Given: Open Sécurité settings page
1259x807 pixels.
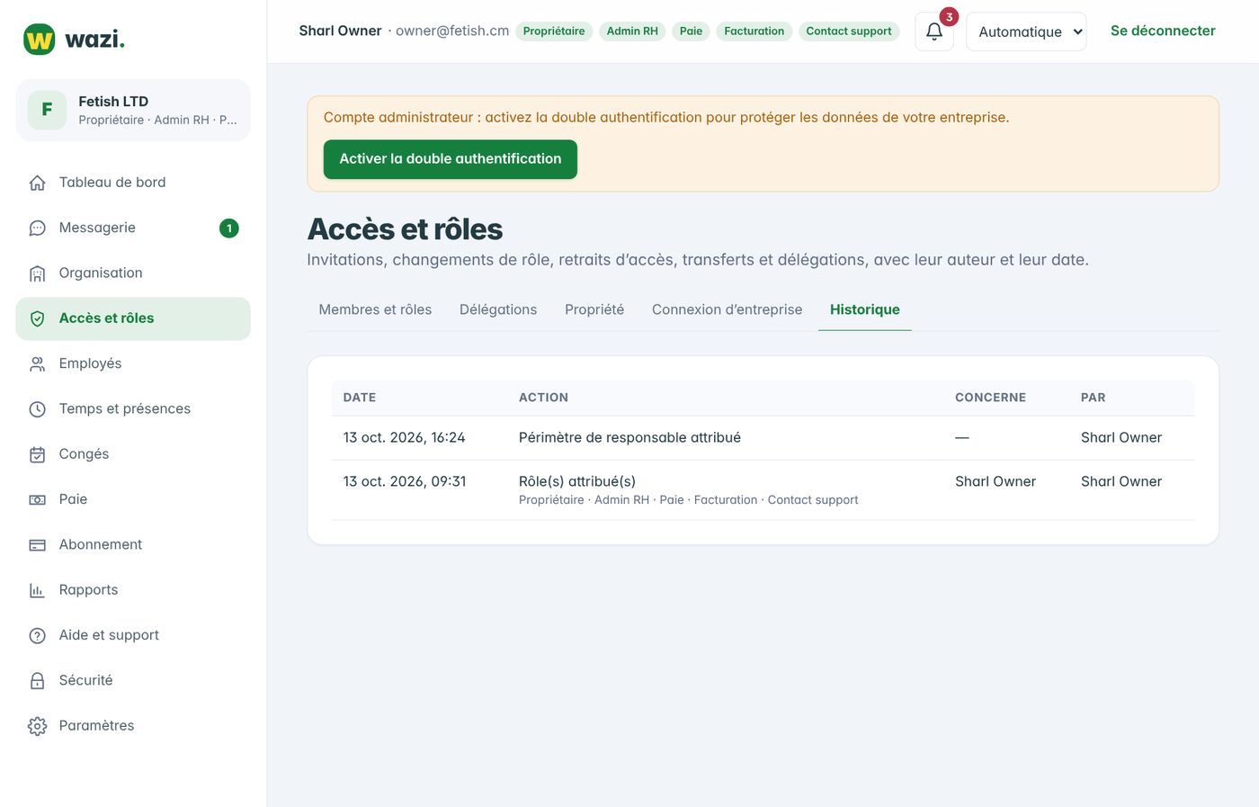Looking at the screenshot, I should click(133, 680).
